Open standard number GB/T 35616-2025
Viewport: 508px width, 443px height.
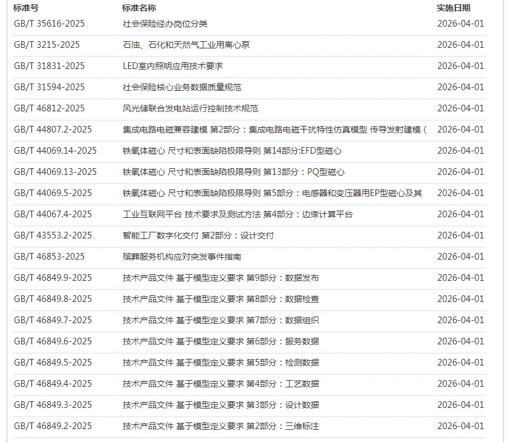49,24
